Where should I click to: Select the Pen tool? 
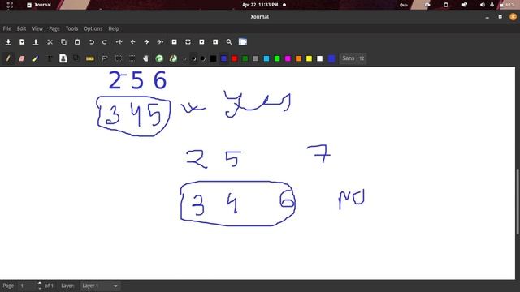(x=8, y=58)
